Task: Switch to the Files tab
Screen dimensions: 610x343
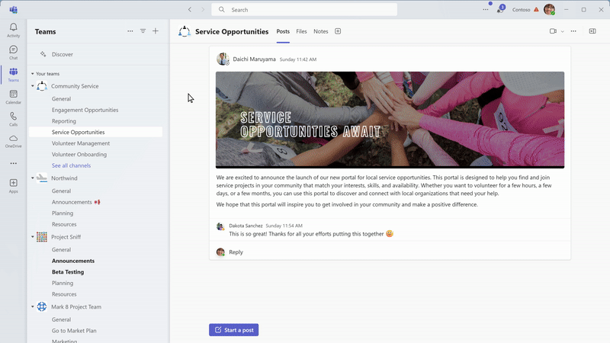Action: click(301, 31)
